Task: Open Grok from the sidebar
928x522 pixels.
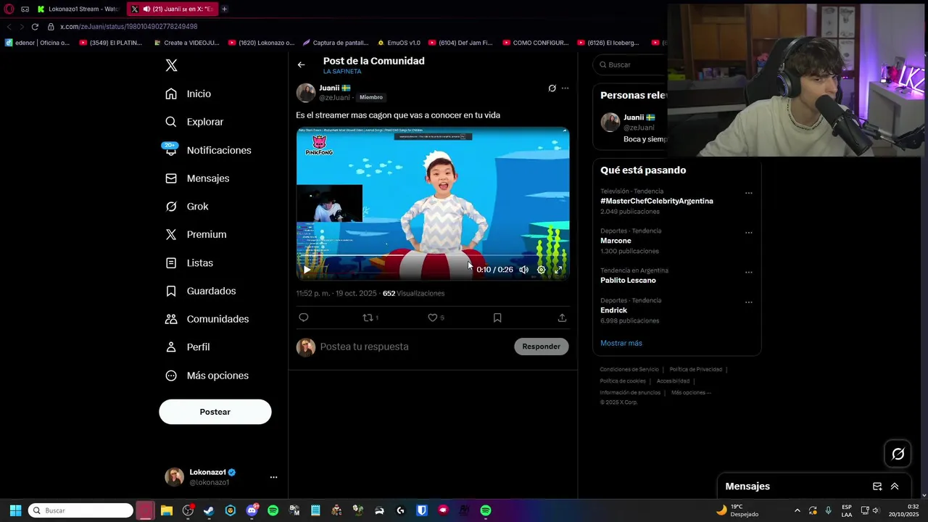Action: click(187, 207)
